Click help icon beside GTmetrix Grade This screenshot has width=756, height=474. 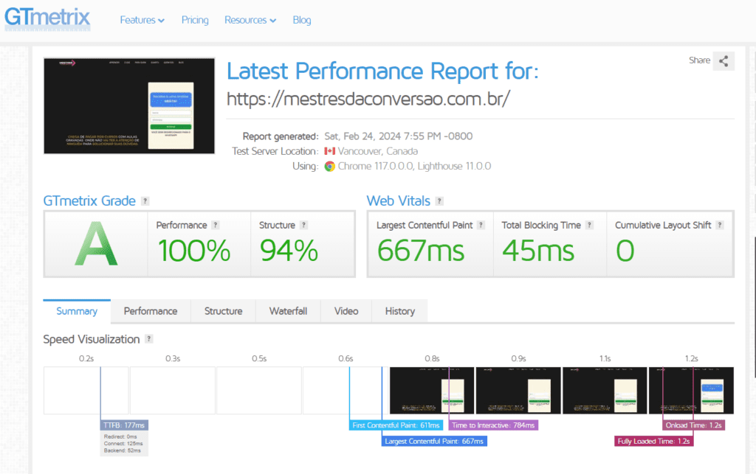click(145, 201)
